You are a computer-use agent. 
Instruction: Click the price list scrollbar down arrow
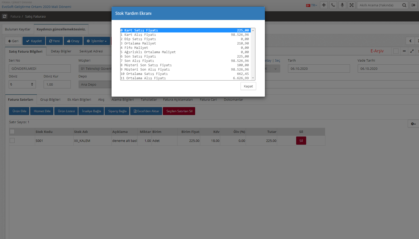coord(253,78)
